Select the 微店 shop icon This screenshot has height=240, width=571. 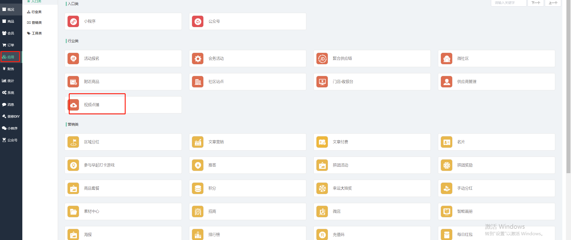(322, 211)
